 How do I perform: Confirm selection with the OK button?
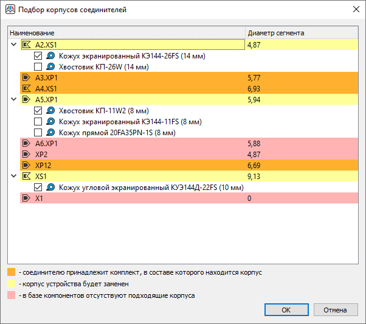click(x=286, y=309)
